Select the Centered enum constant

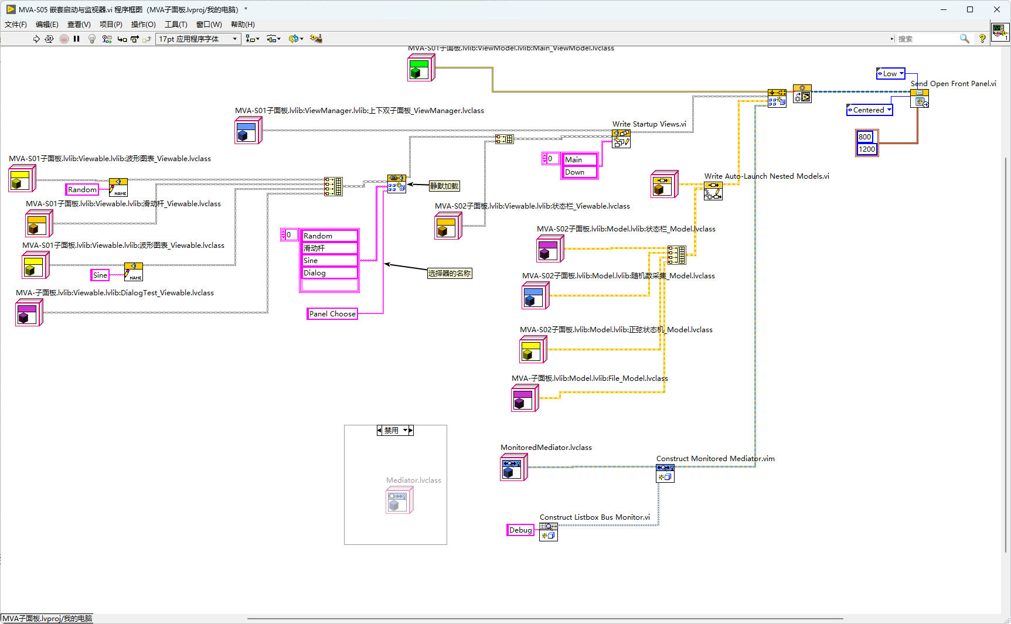click(x=870, y=110)
